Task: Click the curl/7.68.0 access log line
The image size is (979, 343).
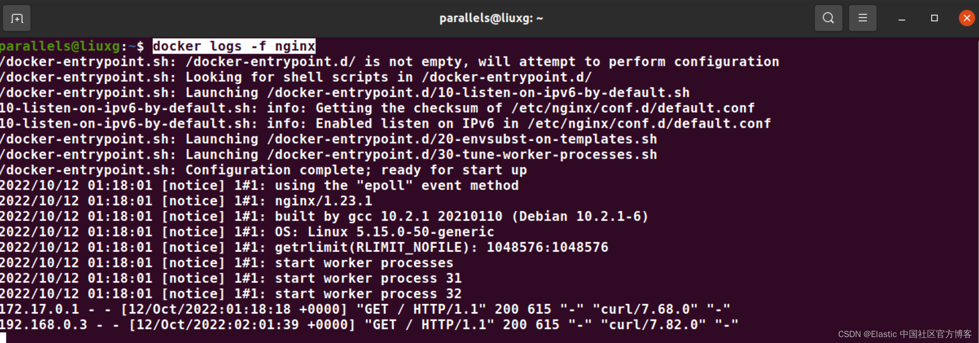Action: 365,309
